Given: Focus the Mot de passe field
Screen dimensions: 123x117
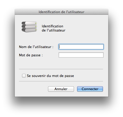Looking at the screenshot, I should (x=81, y=55).
